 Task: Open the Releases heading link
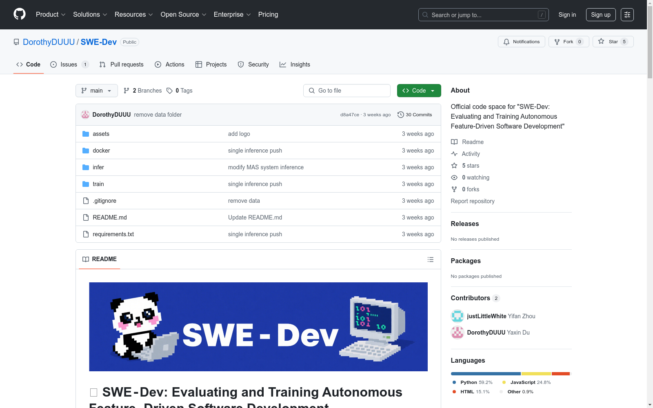point(465,224)
